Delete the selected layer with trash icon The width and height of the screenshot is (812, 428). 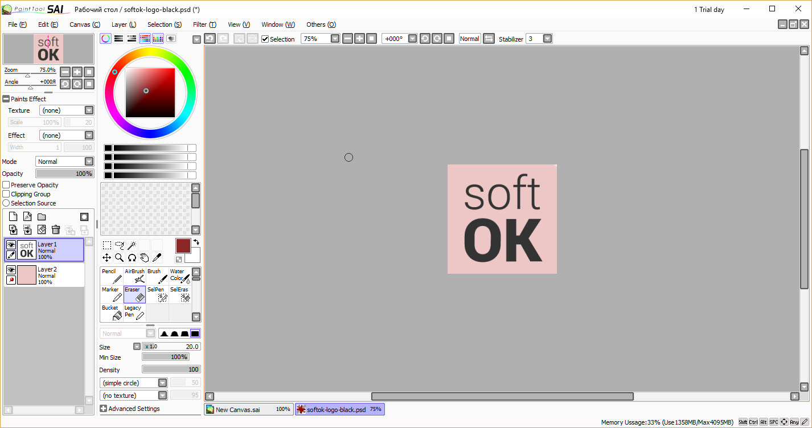click(x=56, y=229)
